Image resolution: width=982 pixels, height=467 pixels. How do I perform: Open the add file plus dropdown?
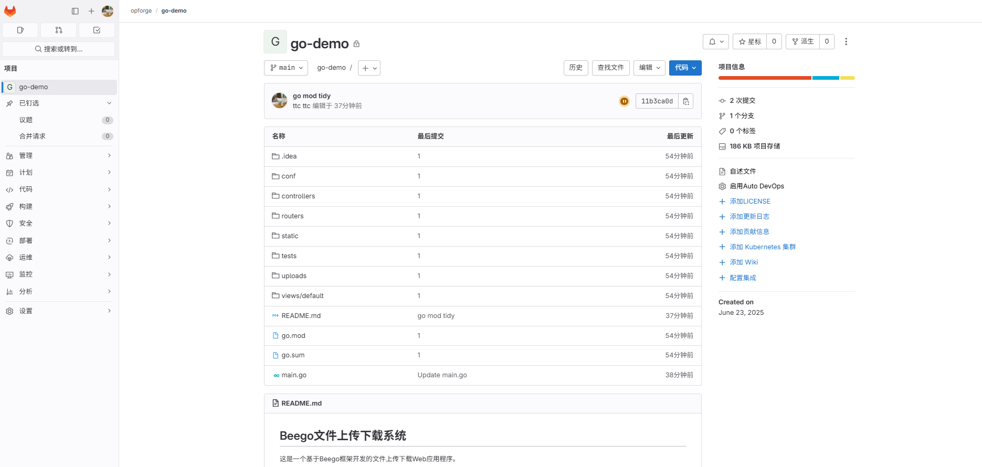point(369,68)
